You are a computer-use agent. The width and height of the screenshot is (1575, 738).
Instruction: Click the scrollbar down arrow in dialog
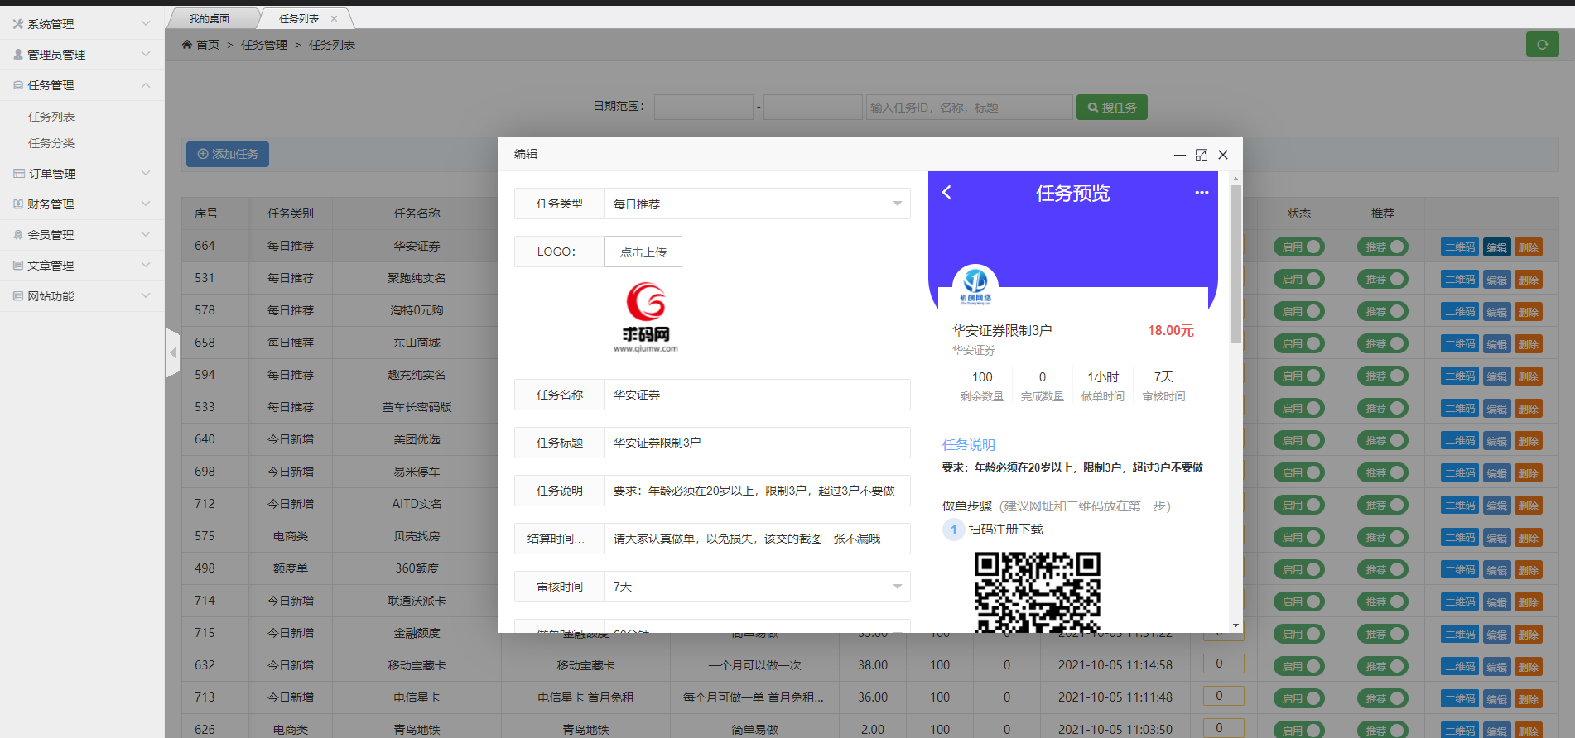pos(1235,626)
